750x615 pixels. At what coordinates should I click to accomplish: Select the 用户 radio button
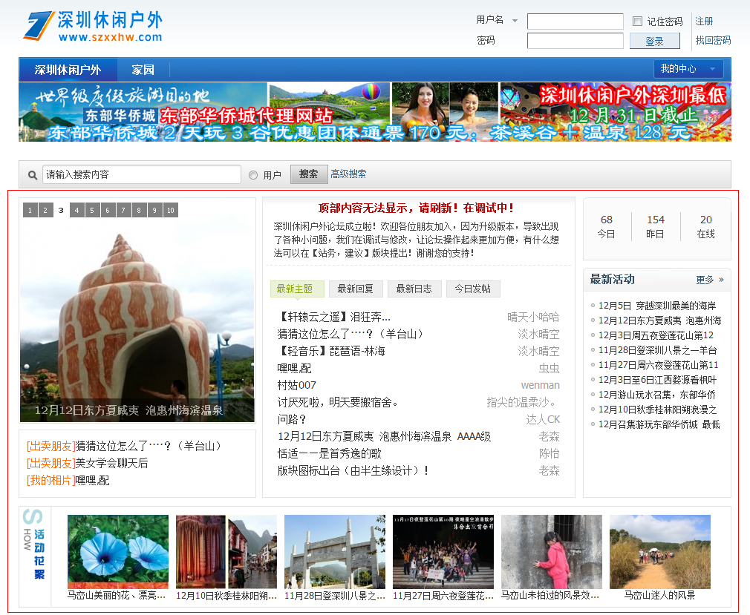(253, 175)
